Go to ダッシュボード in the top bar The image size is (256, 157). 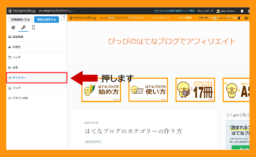click(205, 11)
